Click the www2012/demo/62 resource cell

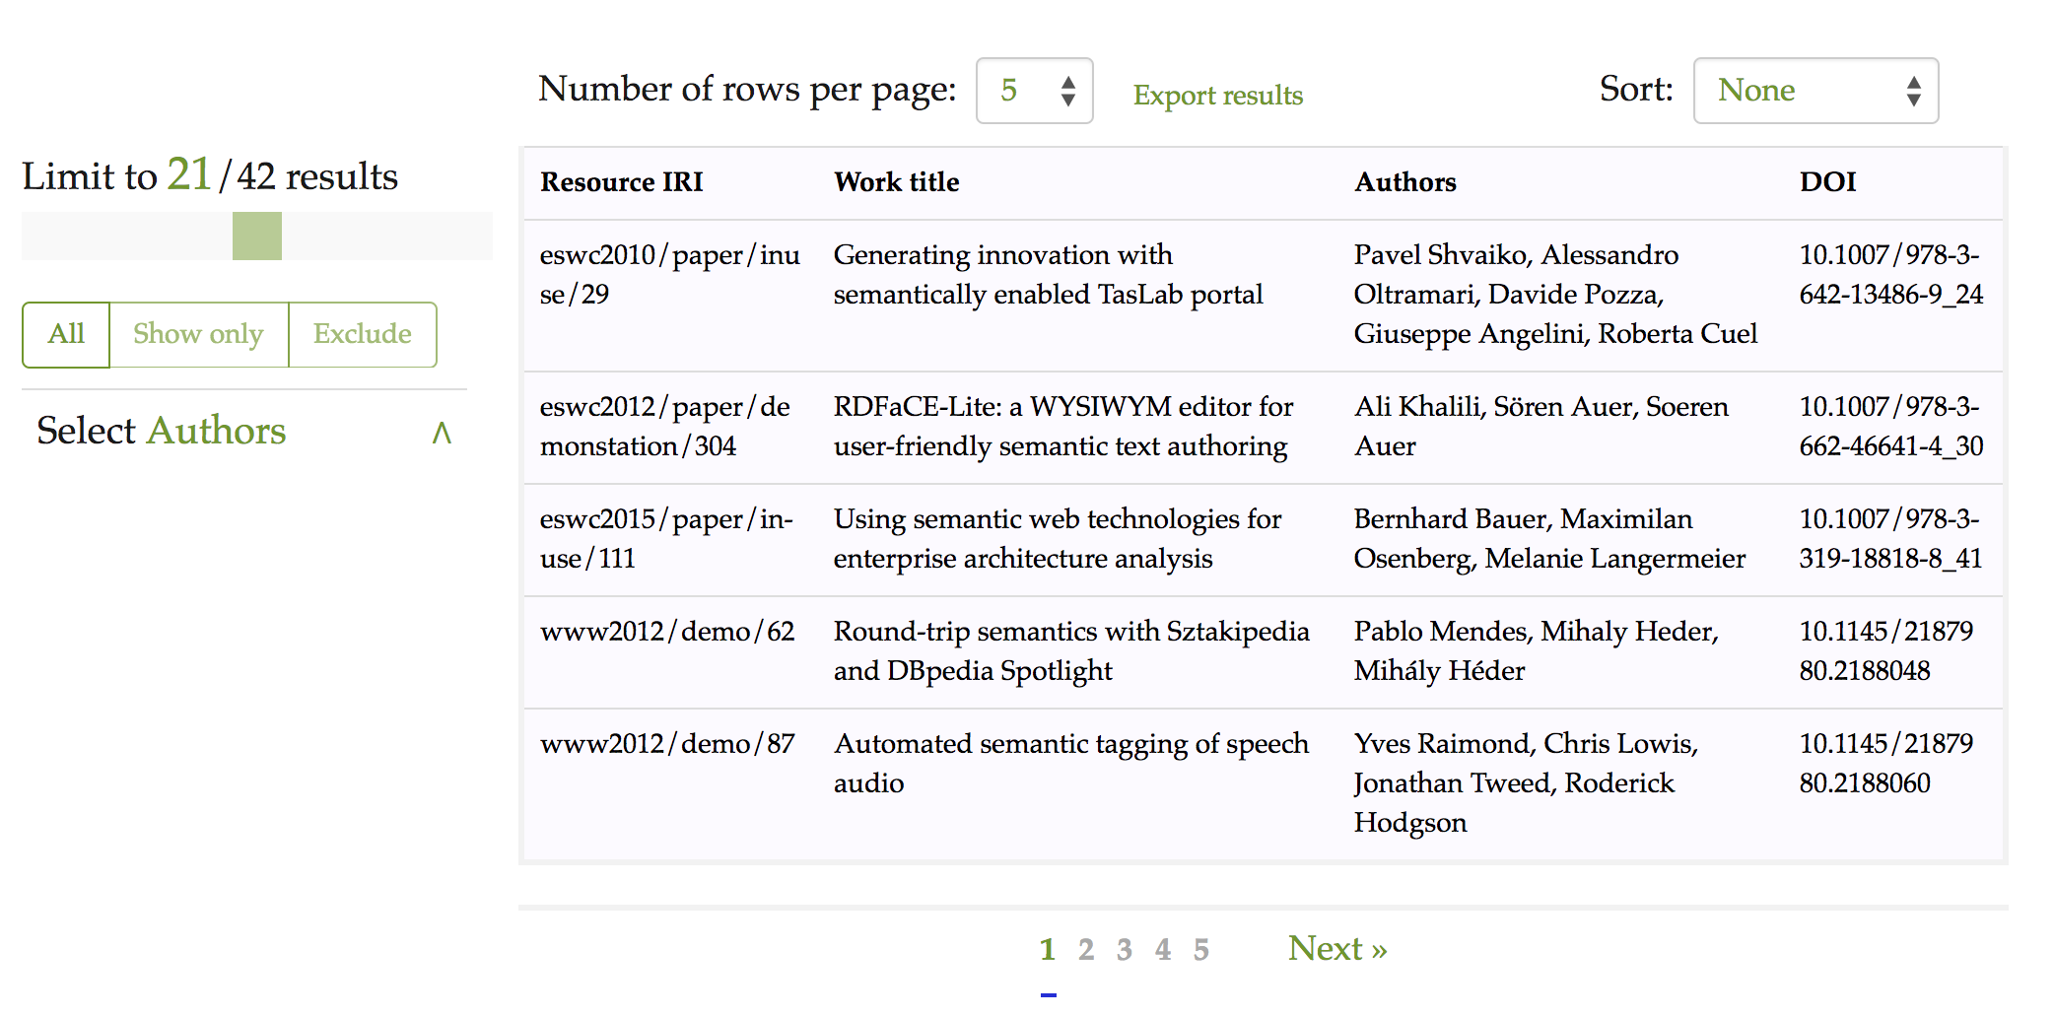coord(667,632)
